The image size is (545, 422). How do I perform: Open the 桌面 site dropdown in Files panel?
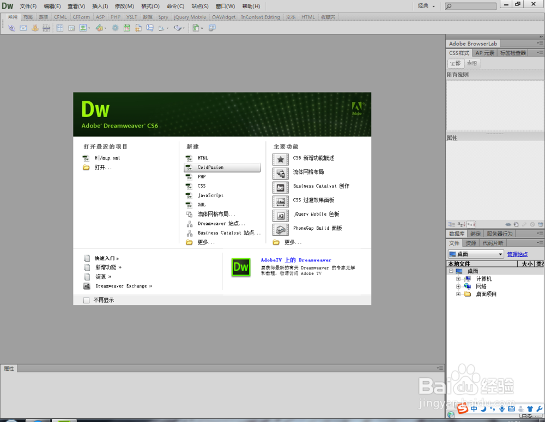click(x=476, y=254)
